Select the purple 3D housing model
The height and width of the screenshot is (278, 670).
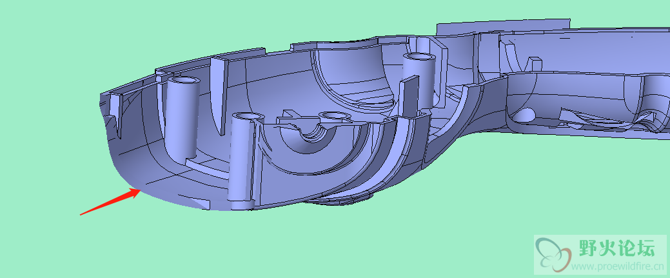(x=384, y=115)
